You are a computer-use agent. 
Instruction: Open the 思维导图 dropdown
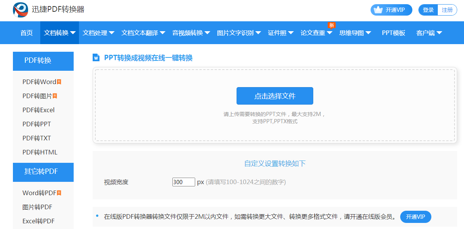355,33
